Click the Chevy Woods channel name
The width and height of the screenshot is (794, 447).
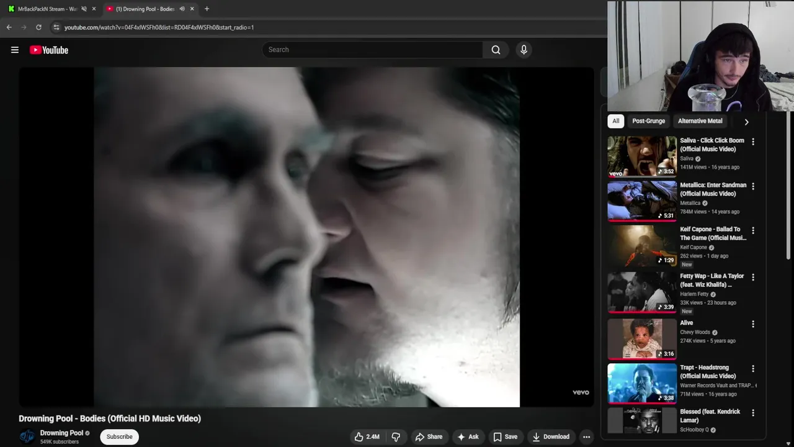(695, 332)
